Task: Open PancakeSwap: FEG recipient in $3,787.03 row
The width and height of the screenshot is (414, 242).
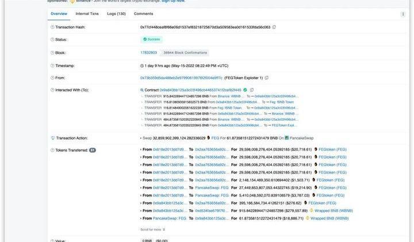Action: [212, 195]
